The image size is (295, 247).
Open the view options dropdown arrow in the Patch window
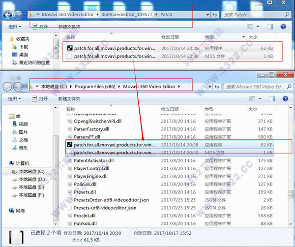click(x=258, y=27)
